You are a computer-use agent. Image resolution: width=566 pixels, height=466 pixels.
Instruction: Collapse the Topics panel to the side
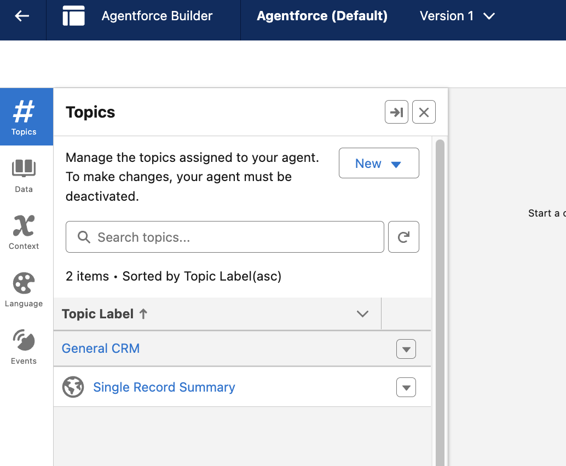pyautogui.click(x=396, y=112)
